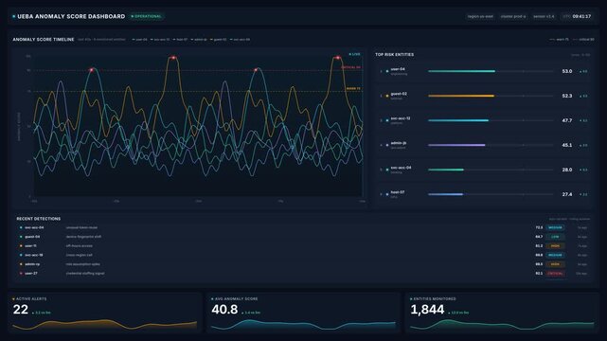Toggle the svc-acc-12 series in chart legend
Screen dimensions: 607x341
click(160, 40)
